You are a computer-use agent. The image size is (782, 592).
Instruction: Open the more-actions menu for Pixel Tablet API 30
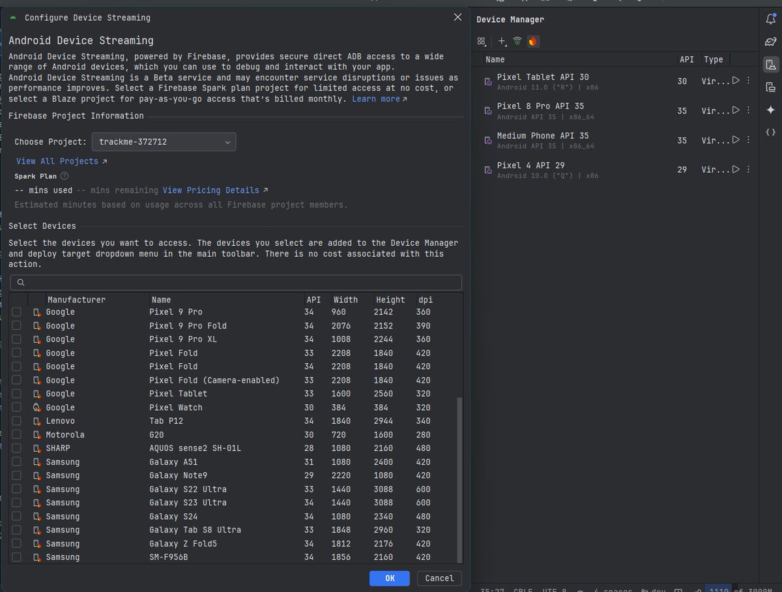tap(748, 81)
